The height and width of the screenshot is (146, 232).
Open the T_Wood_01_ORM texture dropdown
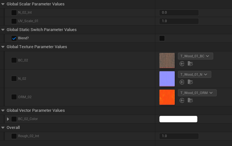[x=197, y=93]
